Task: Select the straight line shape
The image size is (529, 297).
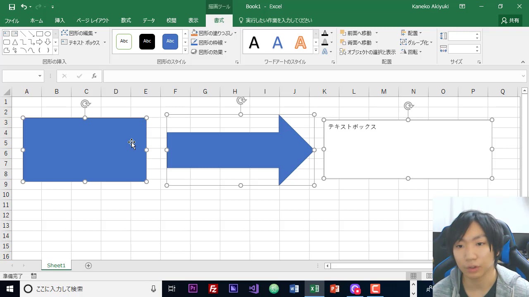Action: click(23, 34)
